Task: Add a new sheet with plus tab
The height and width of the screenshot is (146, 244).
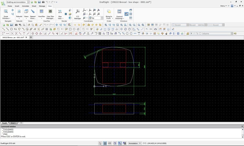Action: [21, 123]
